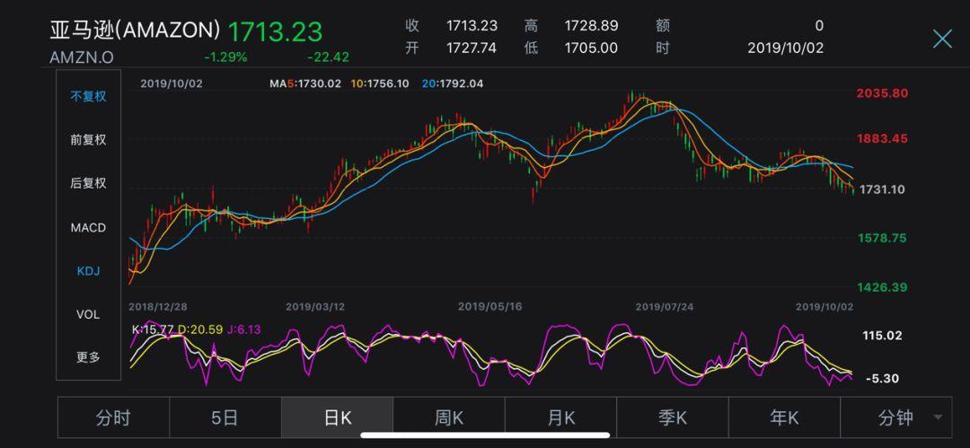This screenshot has height=448, width=970.
Task: Select the 年K yearly candlestick tab
Action: tap(784, 417)
